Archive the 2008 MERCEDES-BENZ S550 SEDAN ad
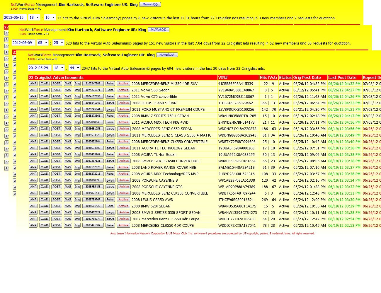This screenshot has width=381, height=293. coord(124,129)
